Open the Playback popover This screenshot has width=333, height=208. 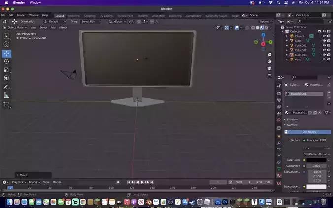click(19, 182)
